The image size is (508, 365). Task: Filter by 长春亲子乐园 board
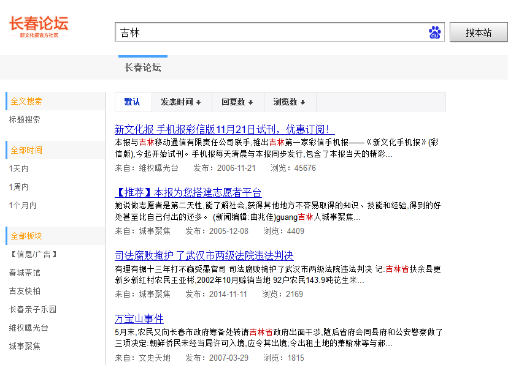pyautogui.click(x=33, y=309)
